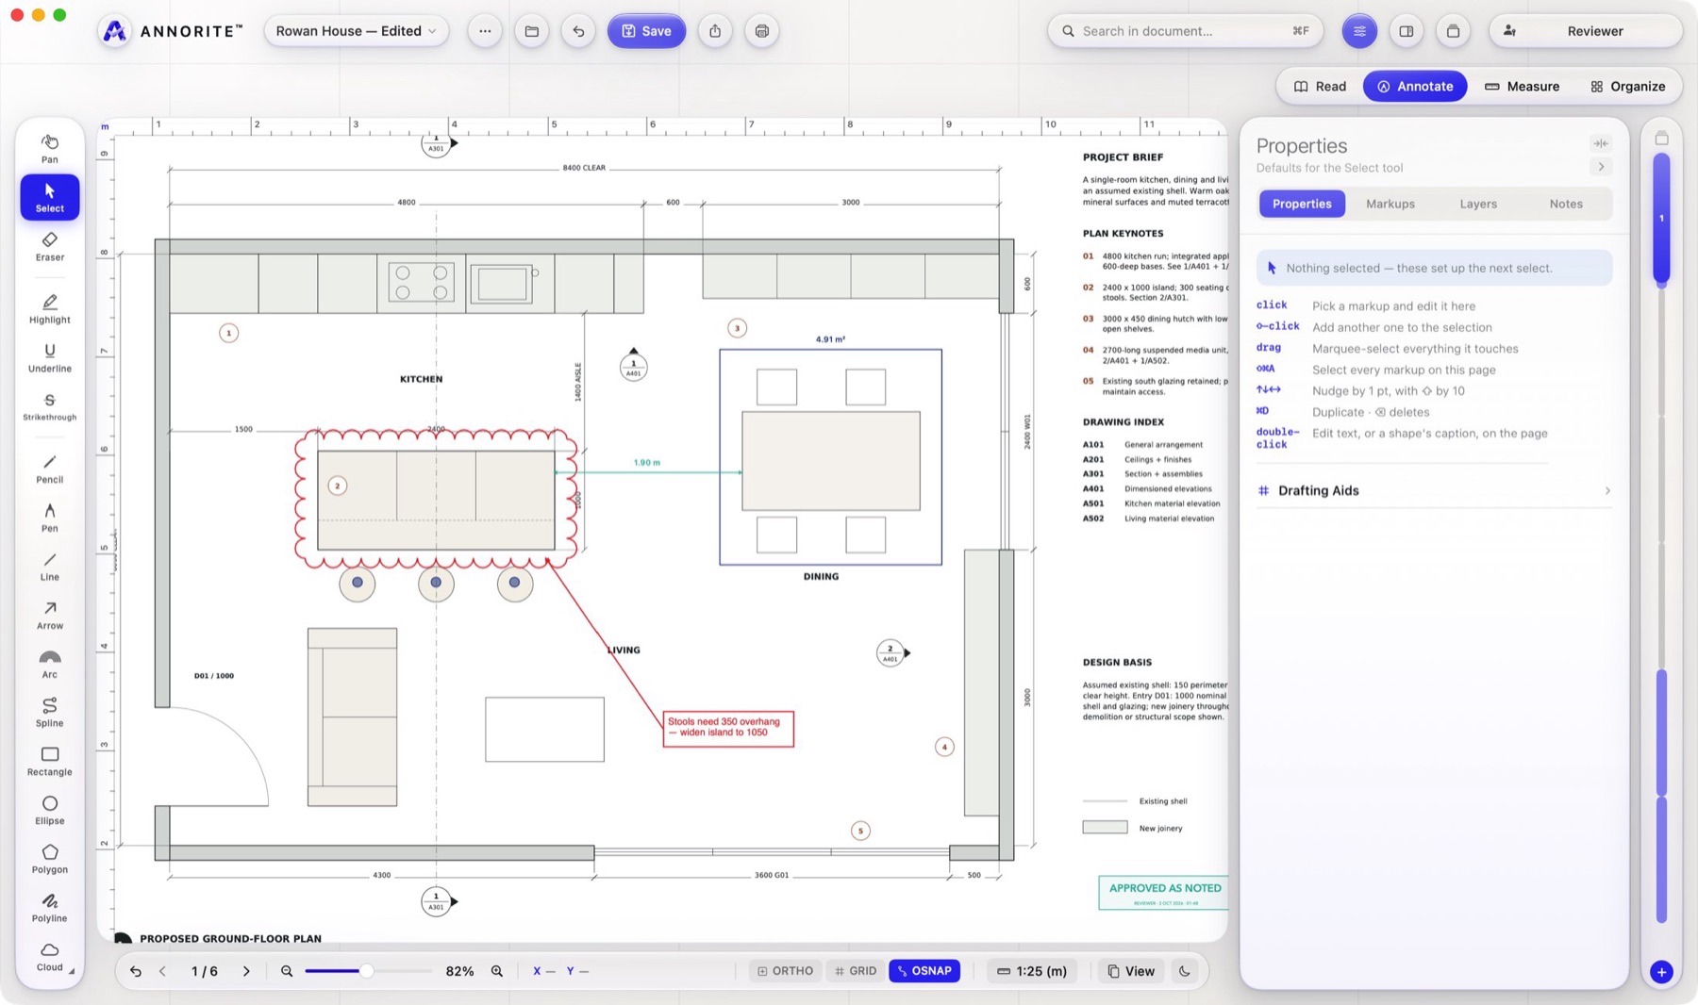
Task: Click the undo icon in top toolbar
Action: [578, 31]
